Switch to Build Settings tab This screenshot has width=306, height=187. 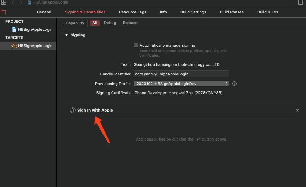(x=193, y=12)
